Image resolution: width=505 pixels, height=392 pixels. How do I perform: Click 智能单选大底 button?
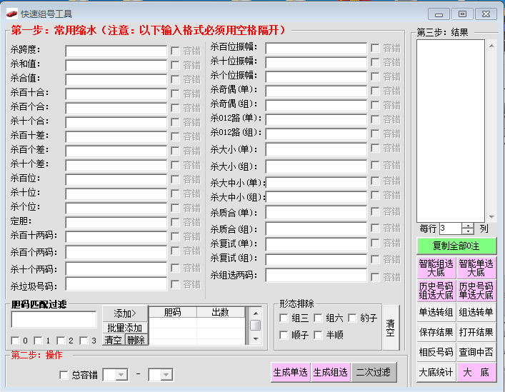click(476, 268)
